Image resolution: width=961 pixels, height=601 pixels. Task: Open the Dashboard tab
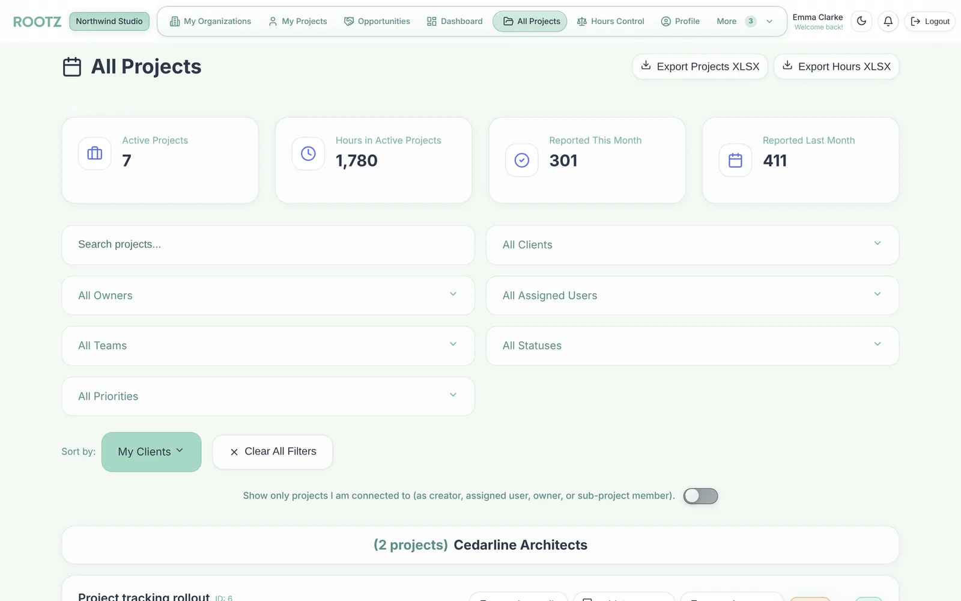[455, 21]
